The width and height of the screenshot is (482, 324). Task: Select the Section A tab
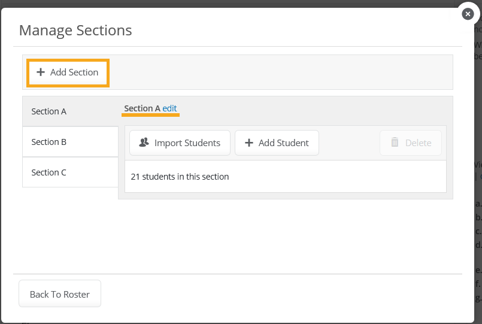click(x=71, y=111)
